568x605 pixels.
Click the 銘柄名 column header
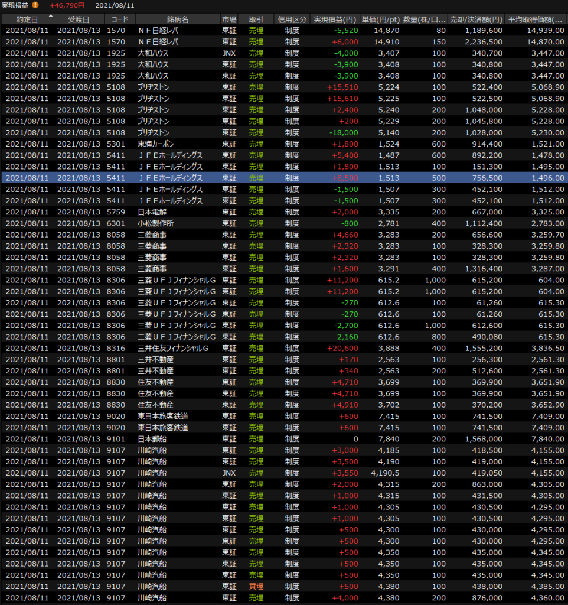[177, 19]
